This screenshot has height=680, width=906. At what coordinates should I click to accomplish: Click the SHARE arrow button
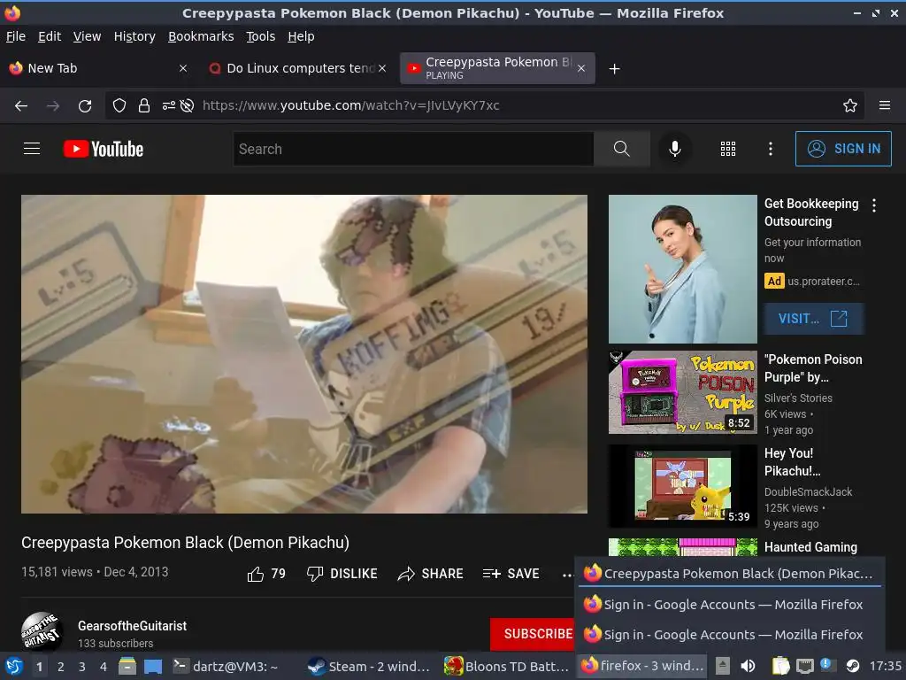(x=431, y=574)
